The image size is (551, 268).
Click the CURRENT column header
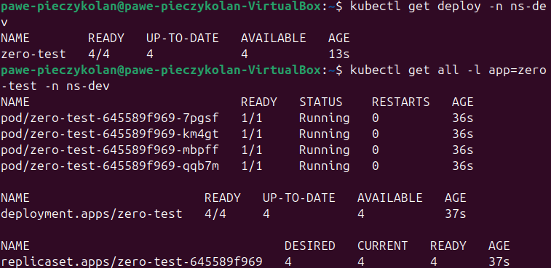tap(383, 246)
